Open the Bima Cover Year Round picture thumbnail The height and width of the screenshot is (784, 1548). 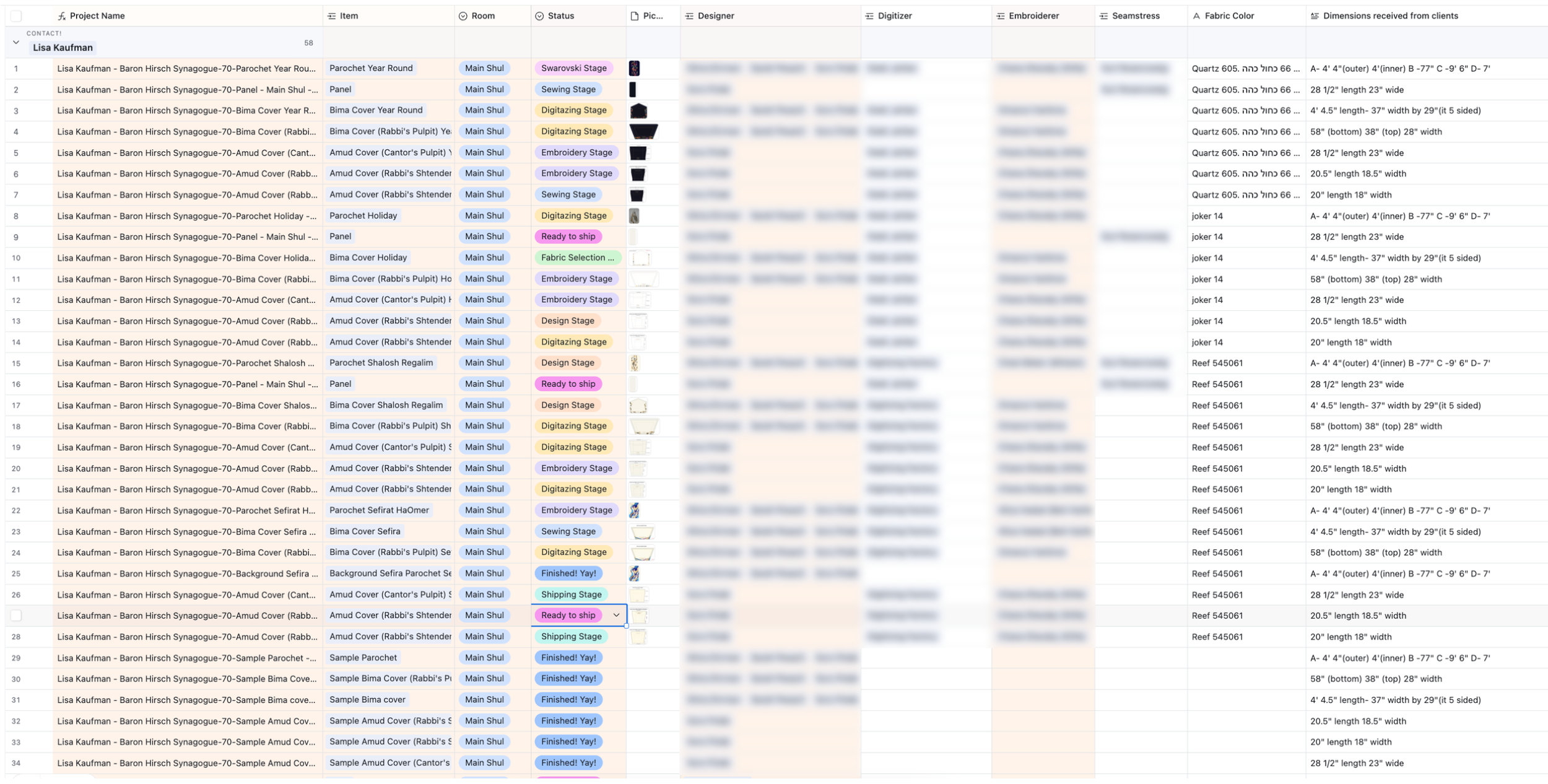coord(638,111)
